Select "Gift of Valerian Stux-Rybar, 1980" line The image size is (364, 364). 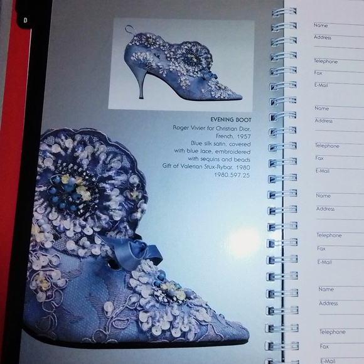(x=206, y=167)
